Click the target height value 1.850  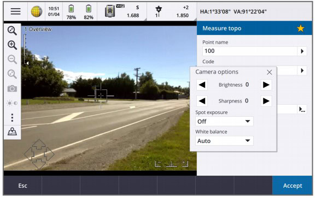pyautogui.click(x=183, y=15)
